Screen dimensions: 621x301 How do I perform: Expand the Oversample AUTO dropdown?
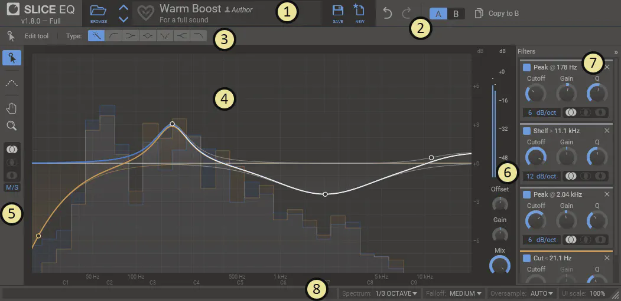(x=542, y=293)
